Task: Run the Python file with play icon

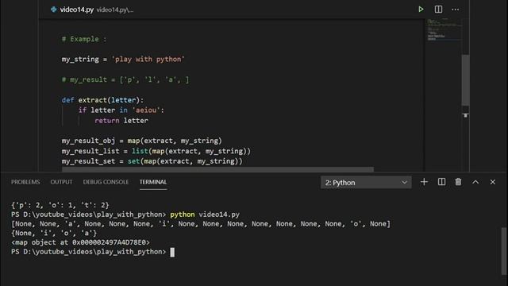Action: [x=421, y=10]
